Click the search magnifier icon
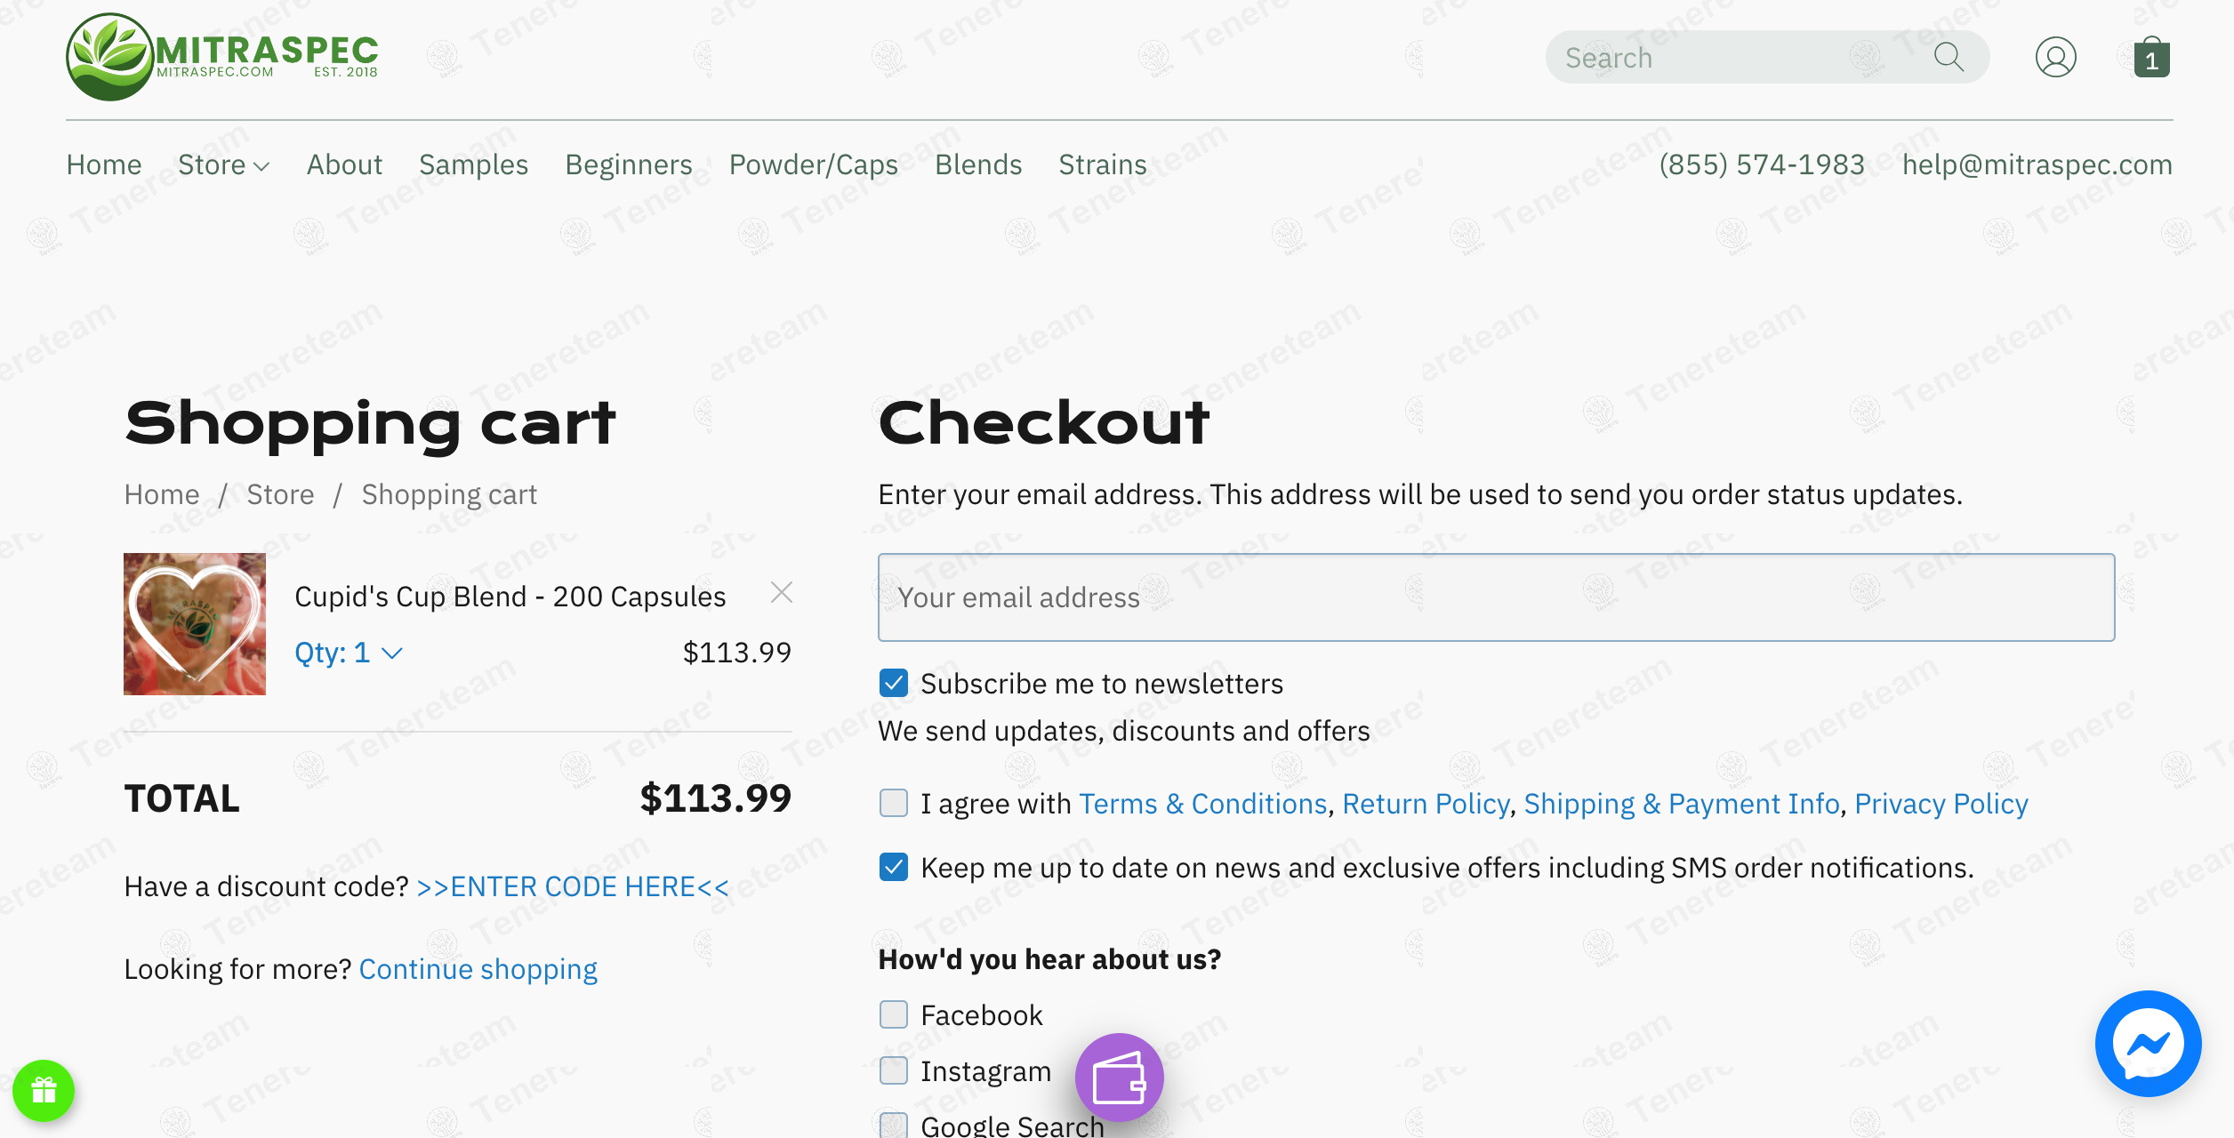 1949,57
